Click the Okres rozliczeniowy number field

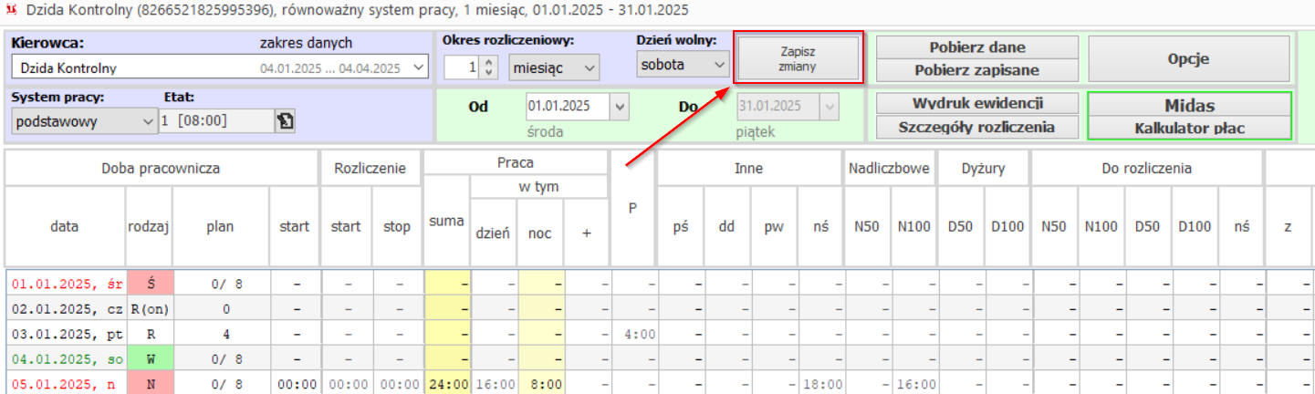[463, 67]
